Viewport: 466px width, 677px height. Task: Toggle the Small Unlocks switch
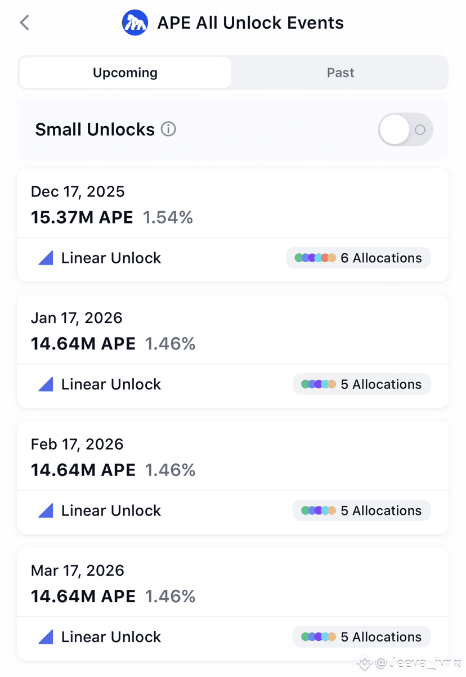pos(405,130)
